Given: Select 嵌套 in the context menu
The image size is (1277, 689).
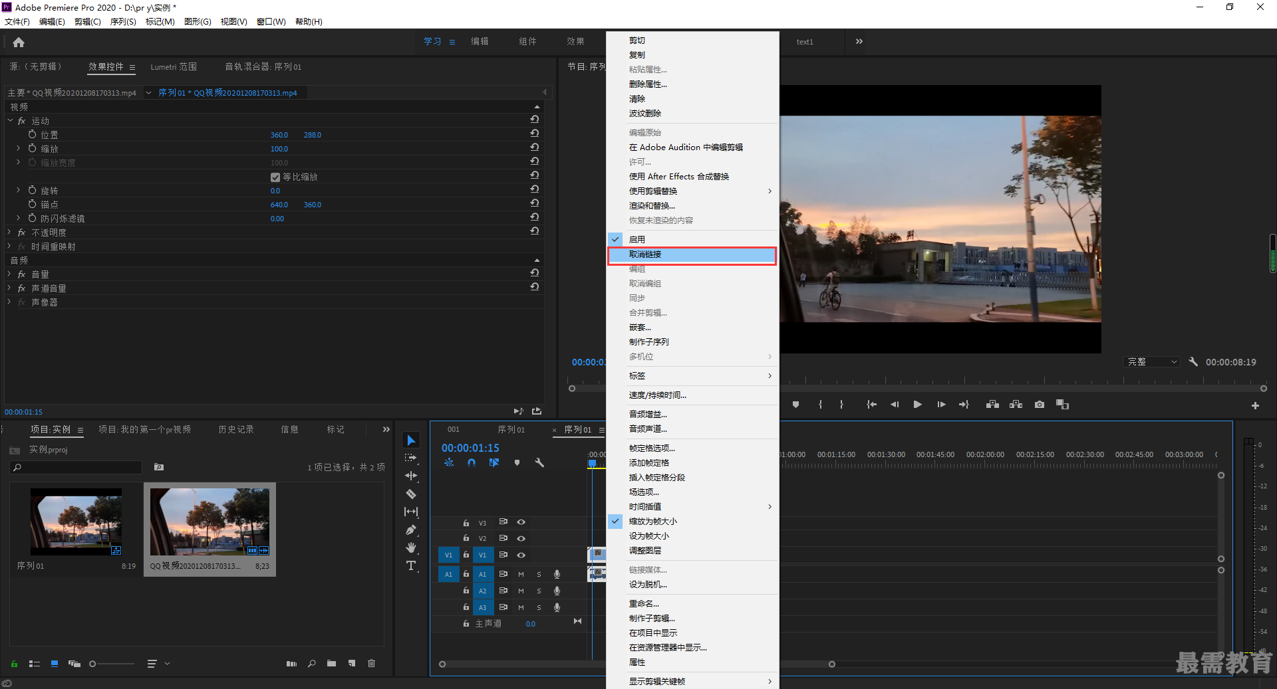Looking at the screenshot, I should tap(692, 328).
